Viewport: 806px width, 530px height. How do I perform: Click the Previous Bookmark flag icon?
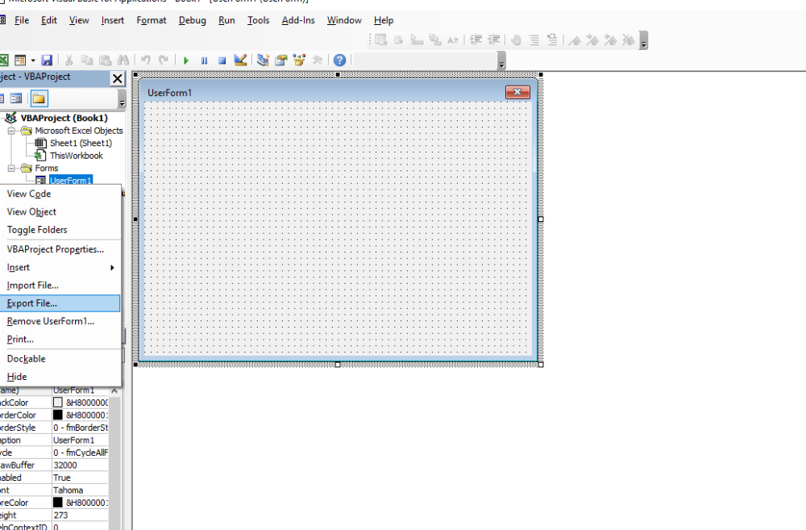610,40
